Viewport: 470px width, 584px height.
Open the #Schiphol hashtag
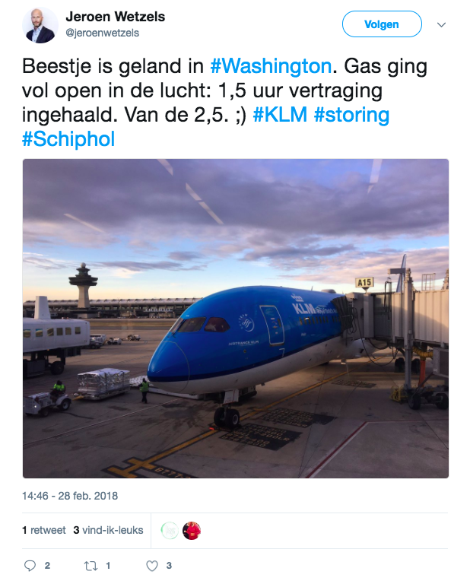coord(68,139)
